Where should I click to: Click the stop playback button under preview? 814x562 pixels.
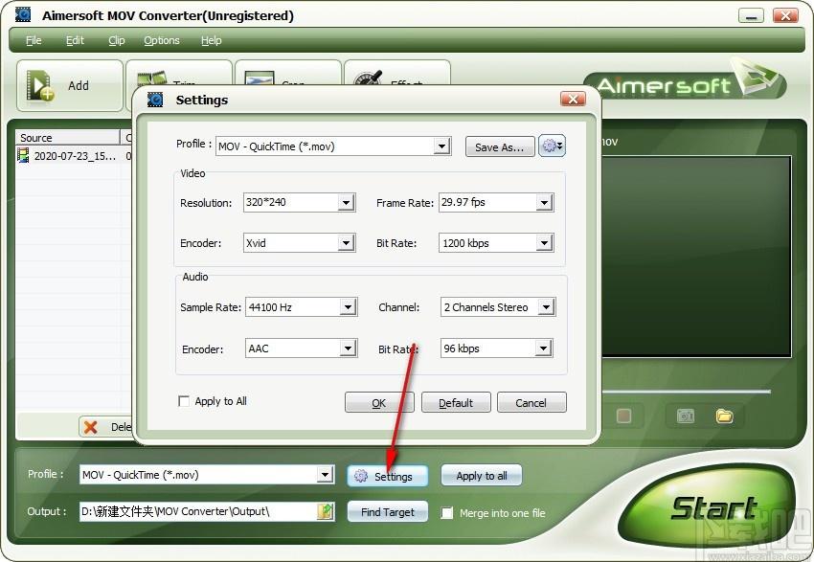coord(623,416)
